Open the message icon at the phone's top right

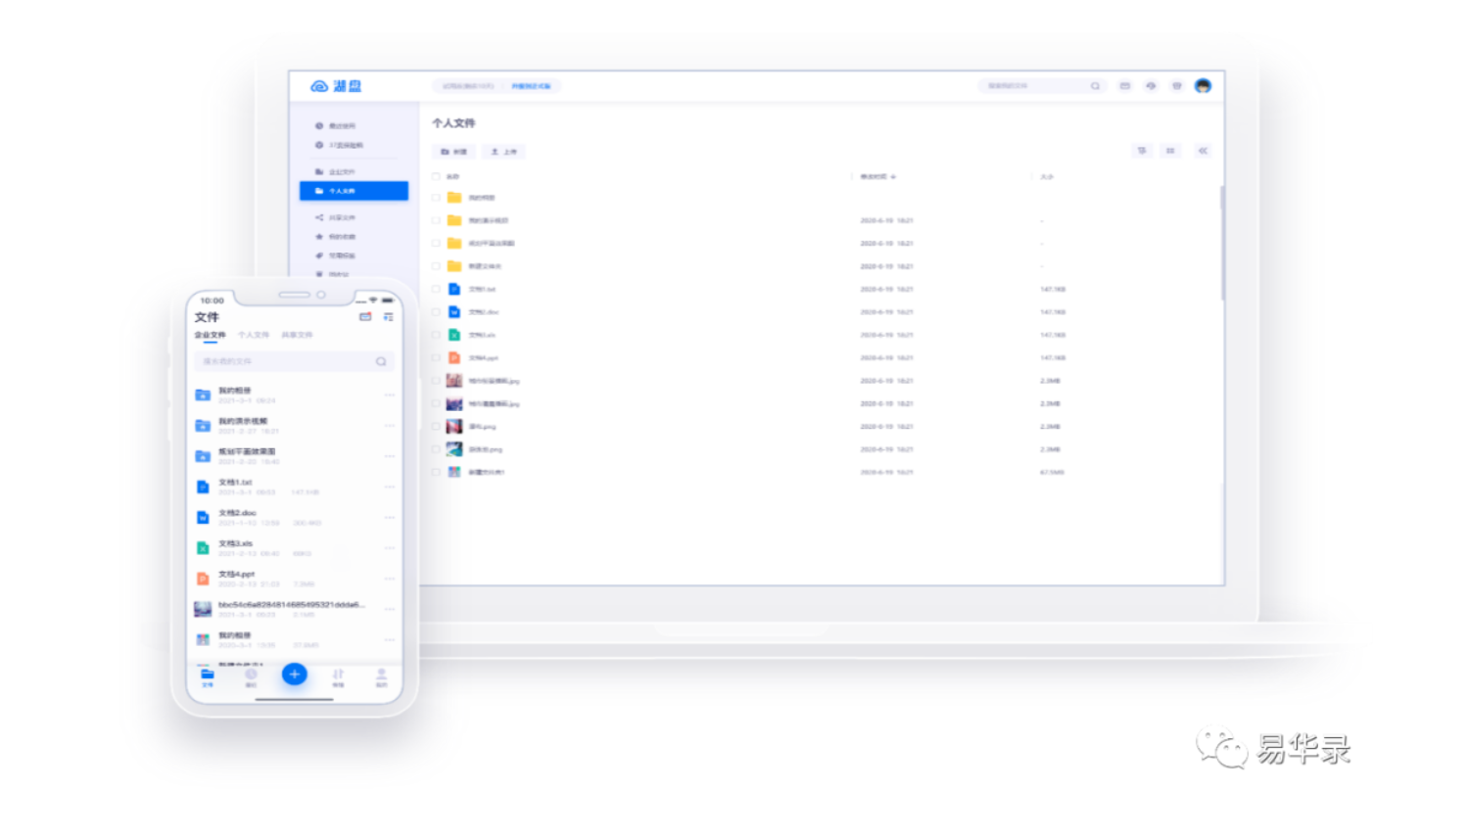(365, 317)
